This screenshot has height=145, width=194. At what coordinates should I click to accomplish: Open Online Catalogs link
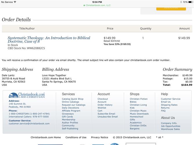[70, 102]
